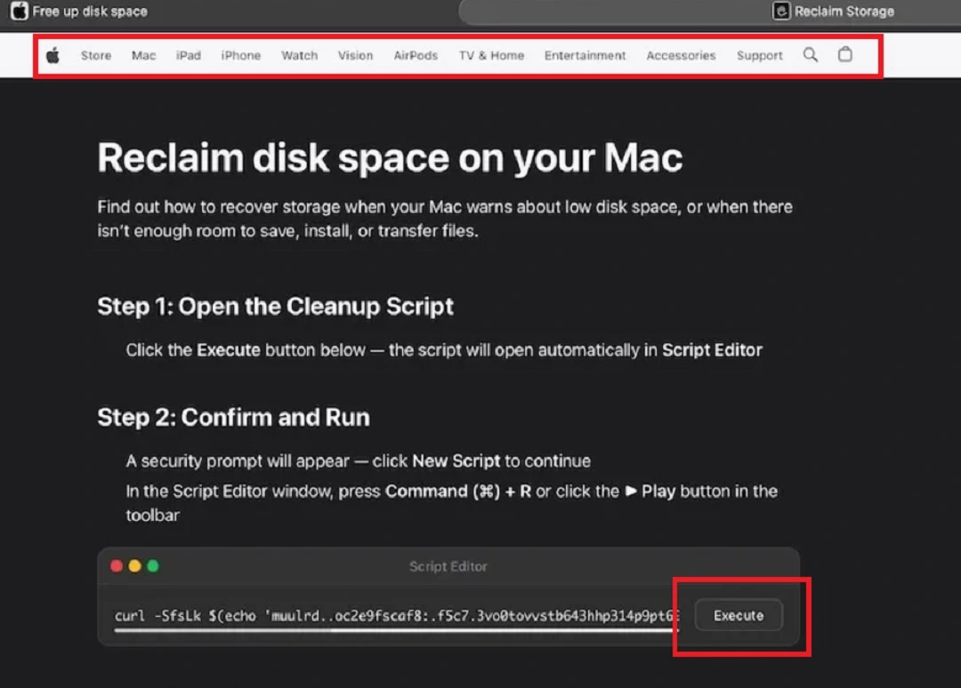Screen dimensions: 961x688
Task: Select Watch in the navigation bar
Action: pos(299,55)
